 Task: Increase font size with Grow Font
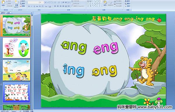pos(46,2)
